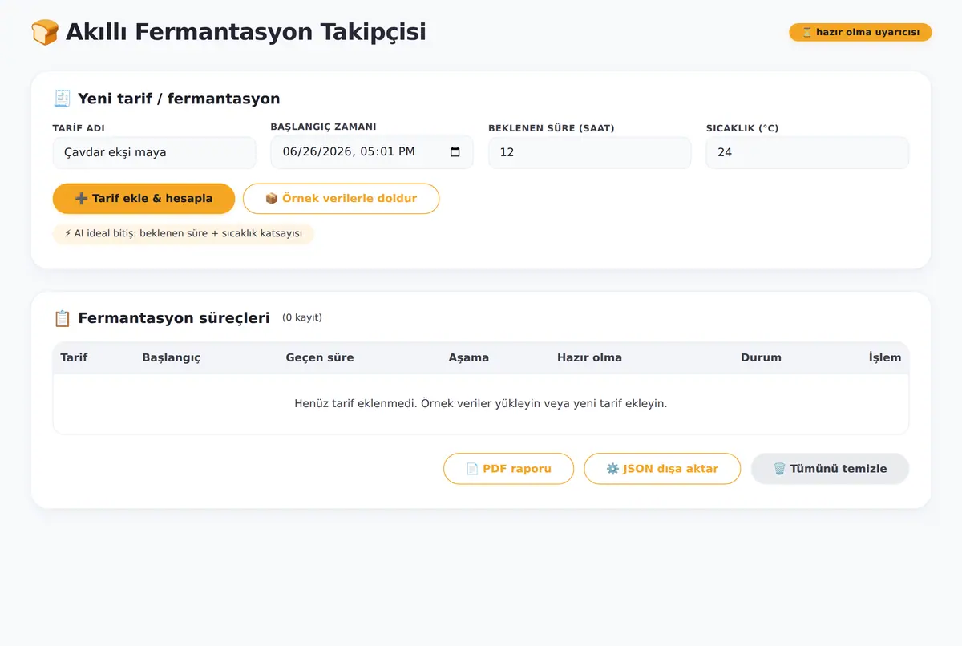
Task: Focus the Beklenen süre (saat) field
Action: 590,152
